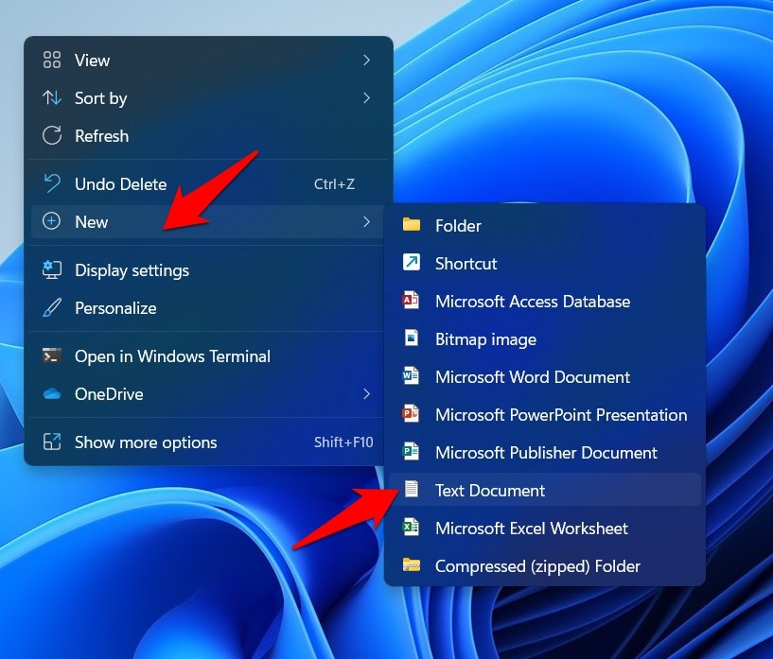Choose Microsoft Publisher Document
Screen dimensions: 773x659
coord(545,452)
